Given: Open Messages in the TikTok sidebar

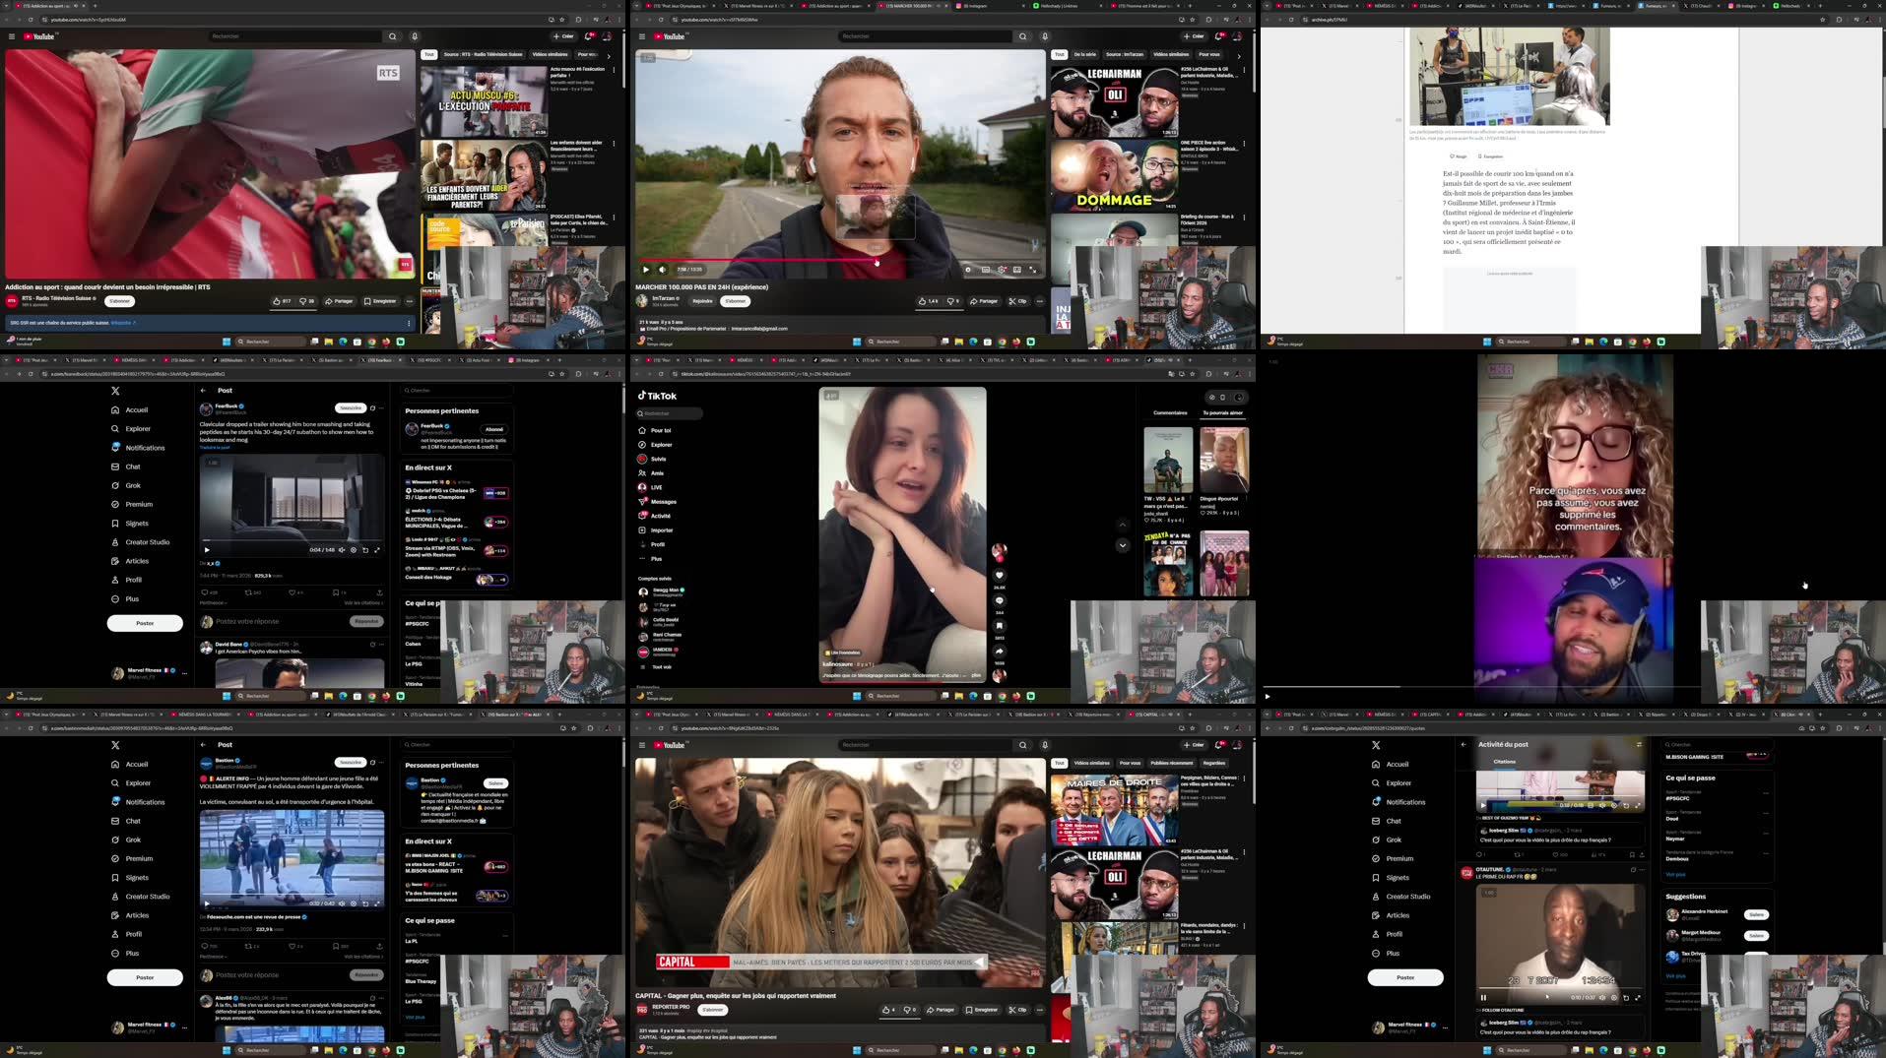Looking at the screenshot, I should [664, 501].
